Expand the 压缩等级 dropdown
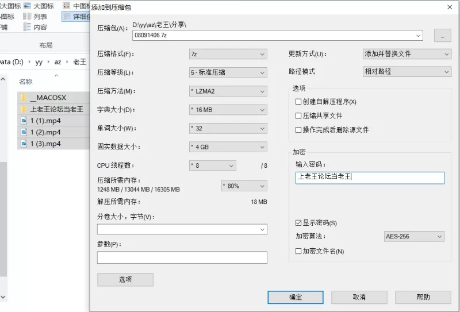460x312 pixels. 228,72
